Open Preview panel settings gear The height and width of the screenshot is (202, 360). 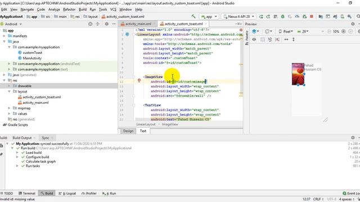click(x=353, y=24)
